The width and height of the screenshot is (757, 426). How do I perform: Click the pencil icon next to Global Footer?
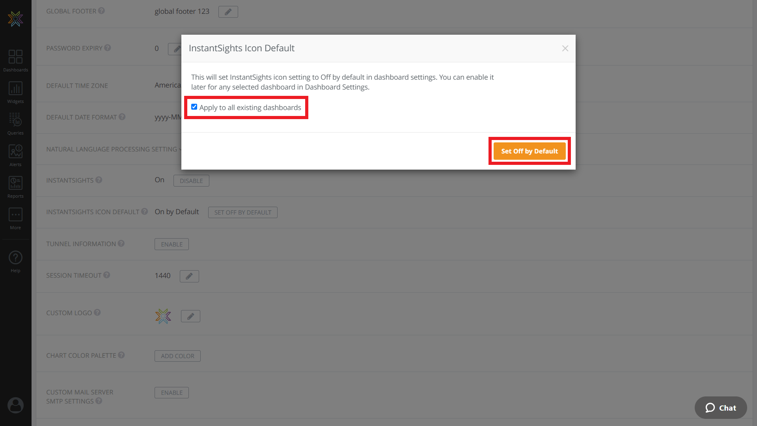point(228,11)
